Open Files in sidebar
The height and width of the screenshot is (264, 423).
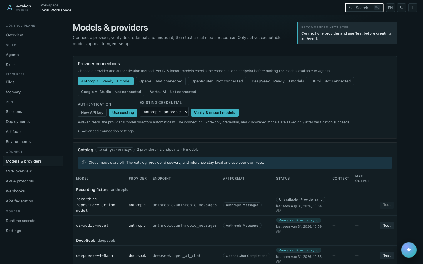[33, 82]
